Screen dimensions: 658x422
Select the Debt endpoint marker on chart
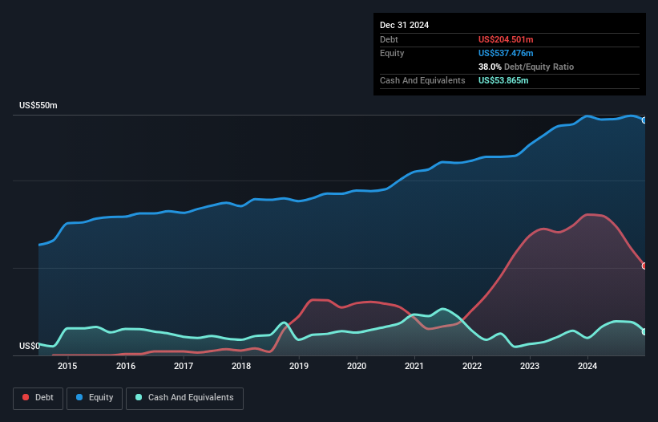pos(644,266)
